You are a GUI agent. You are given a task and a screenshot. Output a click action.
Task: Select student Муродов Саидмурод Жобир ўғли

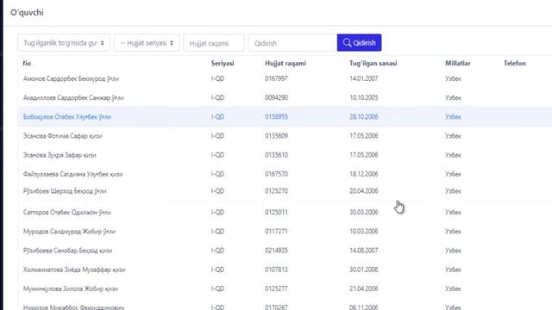(69, 232)
